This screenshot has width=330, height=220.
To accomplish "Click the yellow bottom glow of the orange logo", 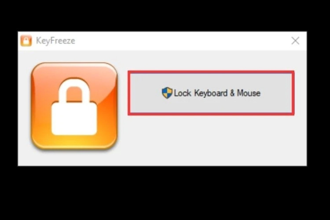I will (74, 142).
